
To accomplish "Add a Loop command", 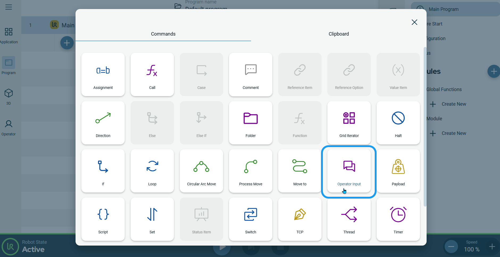I will point(152,171).
